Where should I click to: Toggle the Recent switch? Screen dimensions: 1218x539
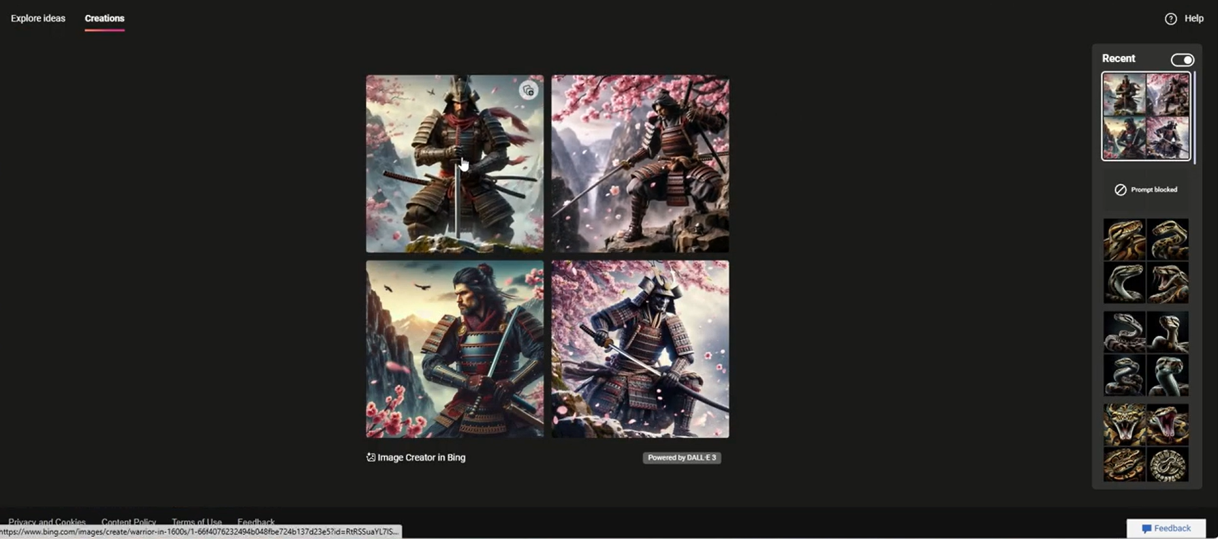1182,60
